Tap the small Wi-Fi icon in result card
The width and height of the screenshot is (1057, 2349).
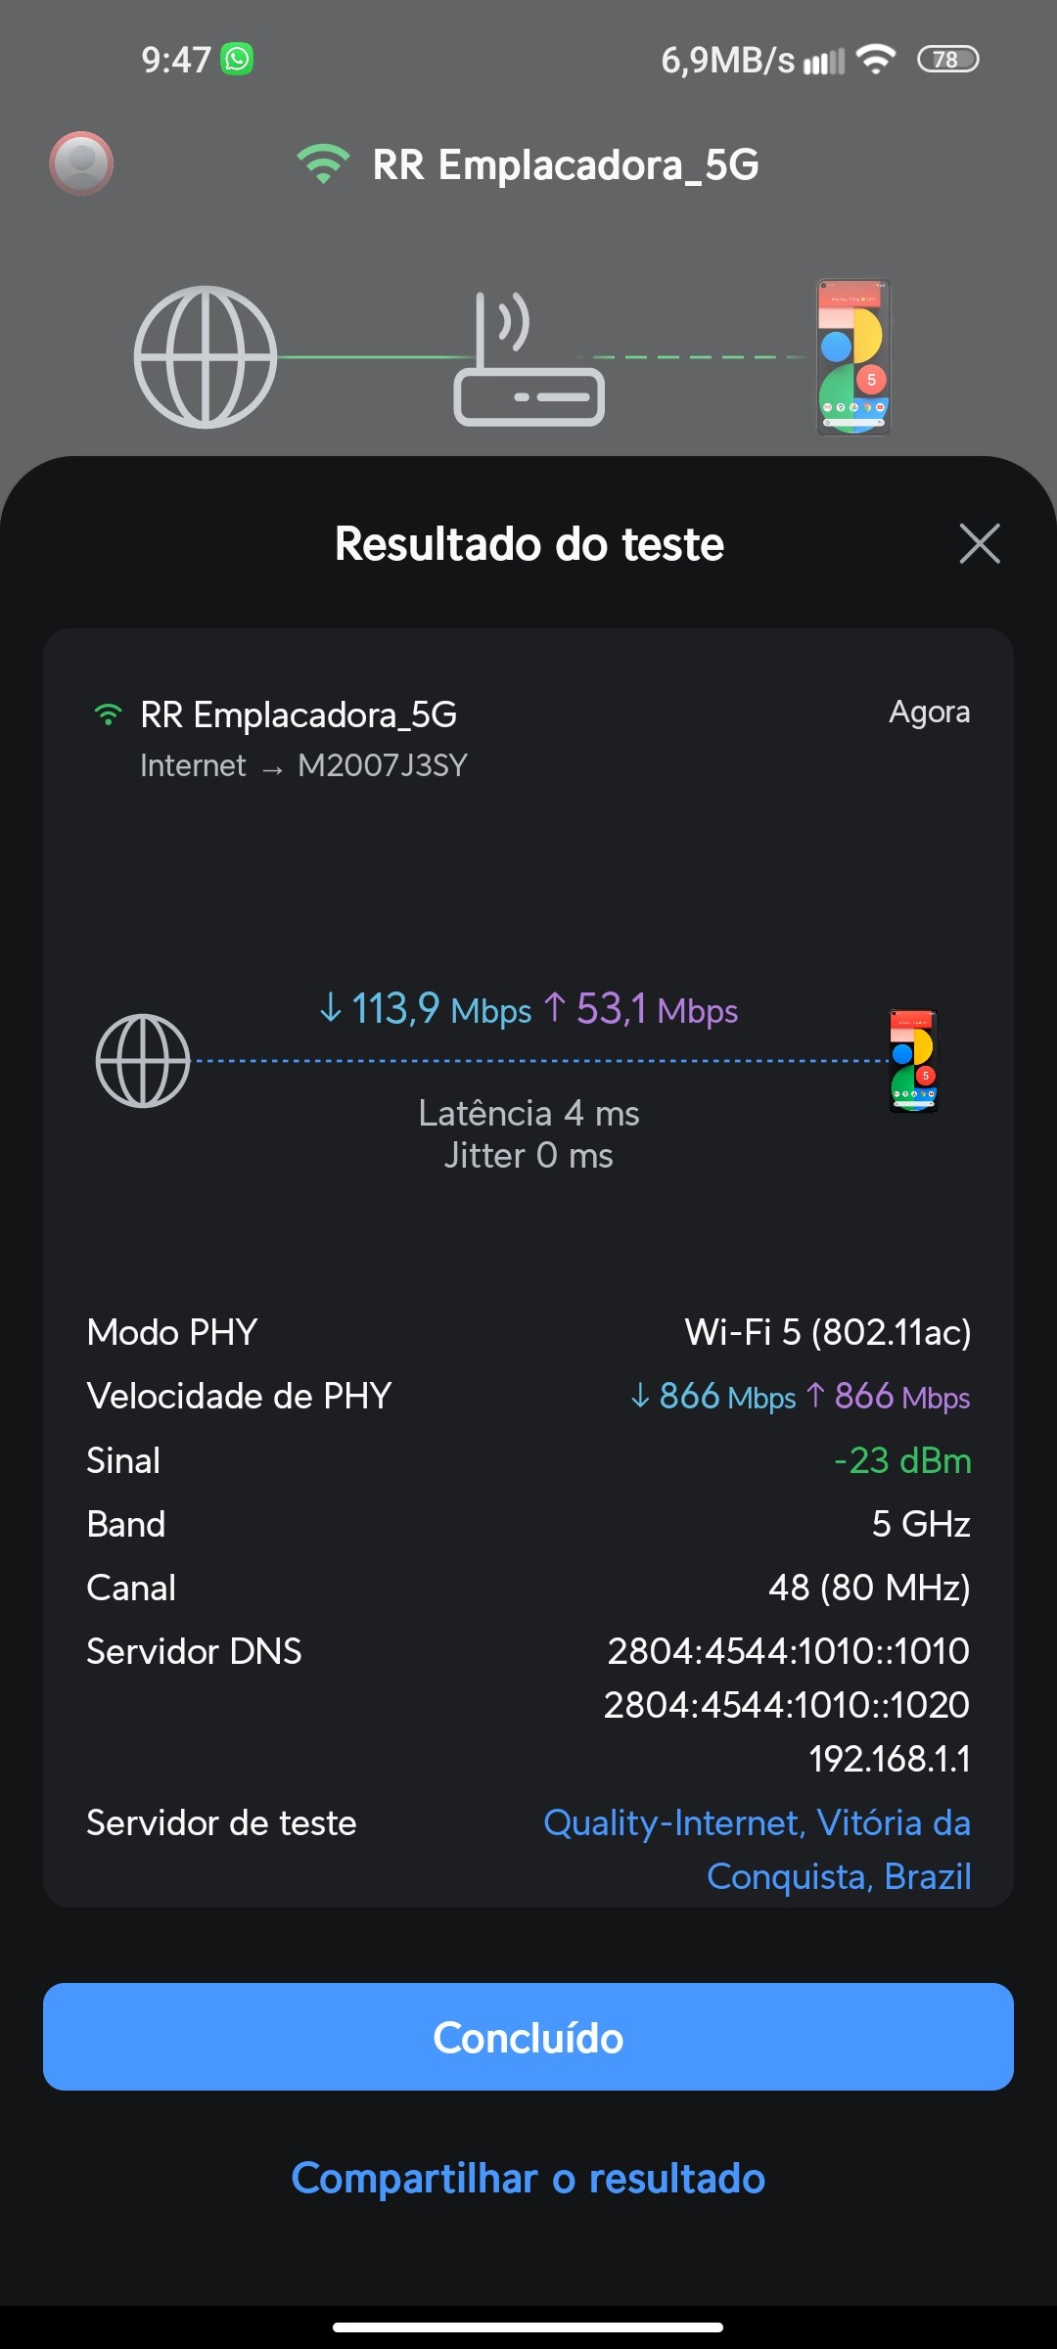tap(108, 715)
